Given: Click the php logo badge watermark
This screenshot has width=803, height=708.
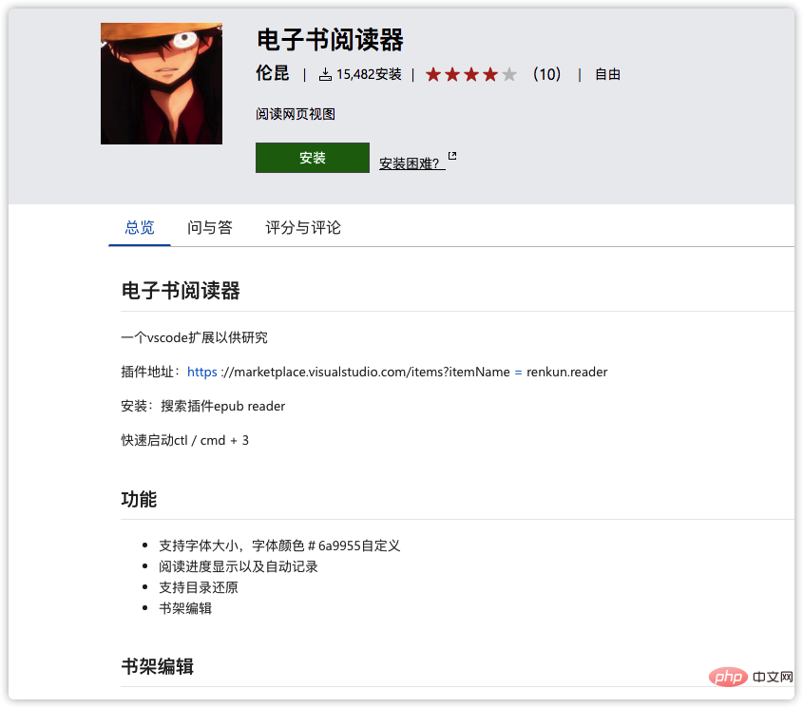Looking at the screenshot, I should 727,678.
